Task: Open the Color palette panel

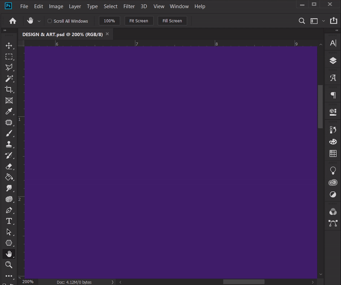Action: point(333,142)
